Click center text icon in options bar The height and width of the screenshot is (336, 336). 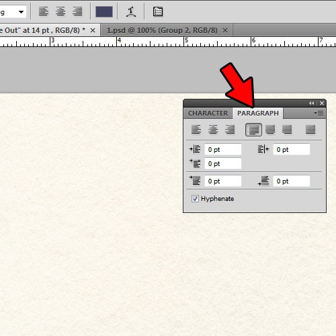[60, 11]
